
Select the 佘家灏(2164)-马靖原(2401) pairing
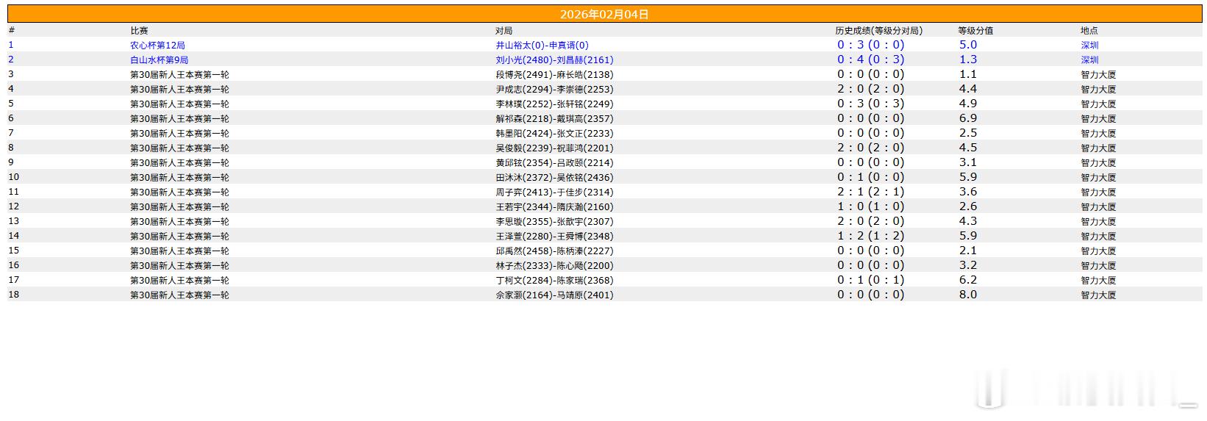click(554, 295)
